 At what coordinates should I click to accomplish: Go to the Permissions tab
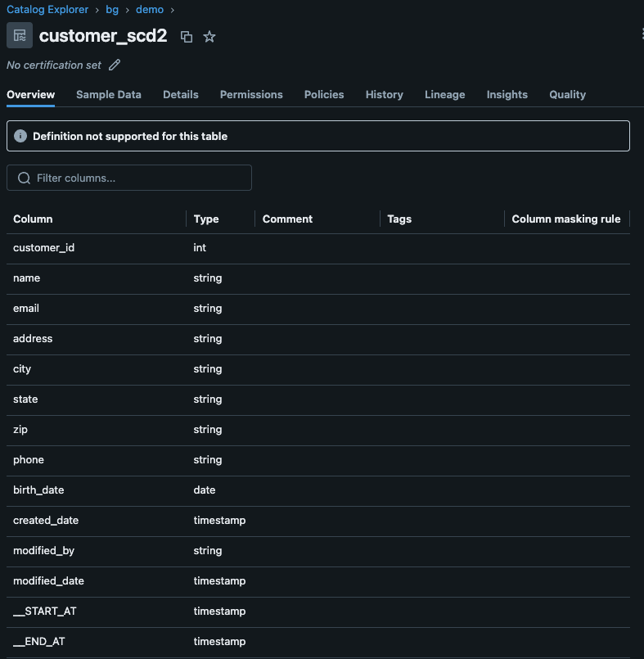click(251, 95)
